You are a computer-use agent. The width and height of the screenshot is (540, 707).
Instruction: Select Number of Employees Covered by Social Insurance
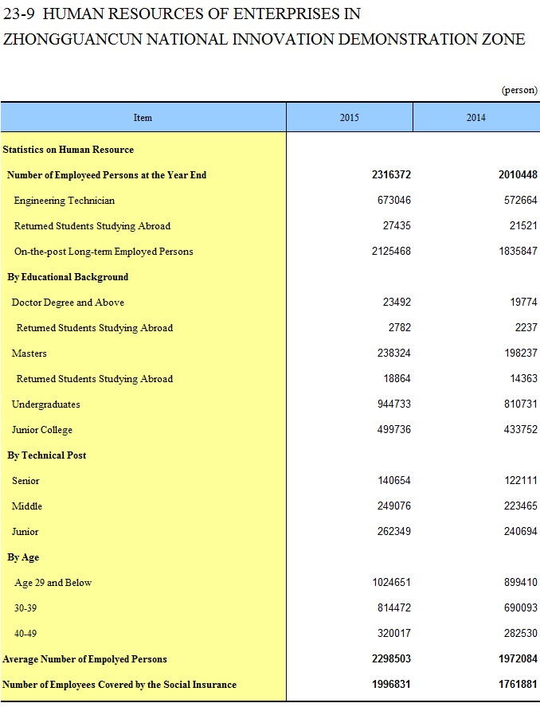pyautogui.click(x=119, y=685)
